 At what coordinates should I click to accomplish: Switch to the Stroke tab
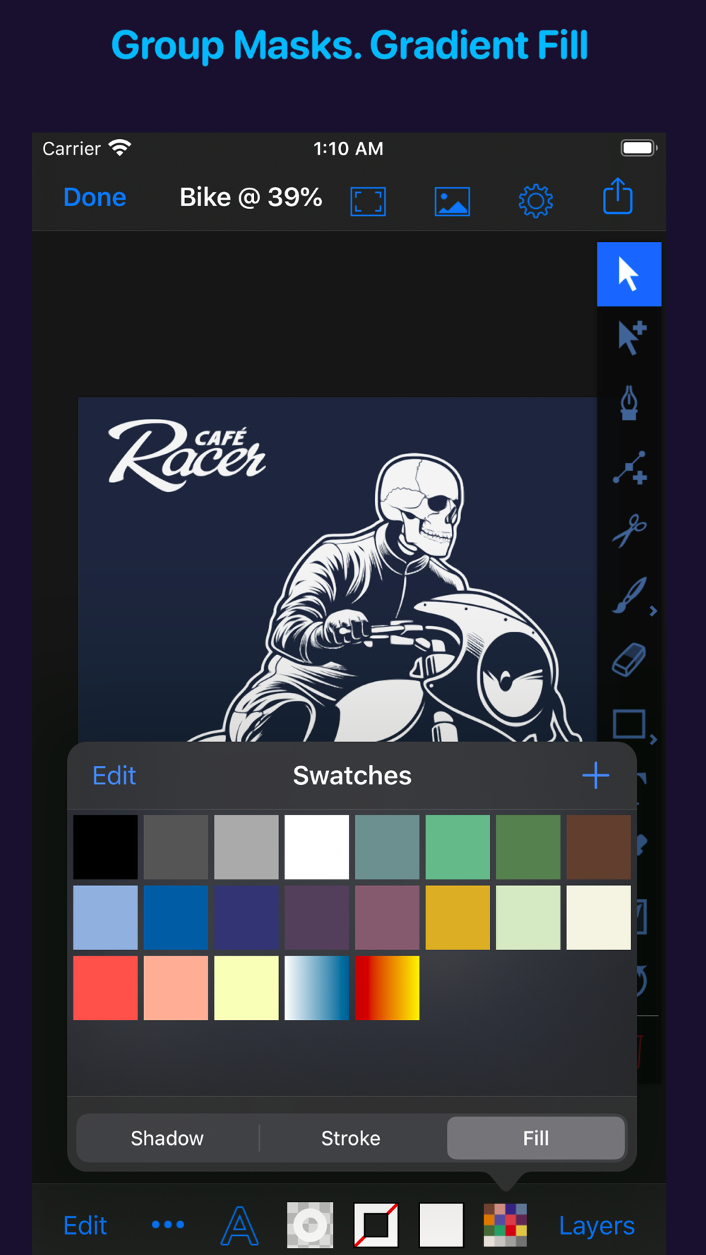pos(351,1138)
